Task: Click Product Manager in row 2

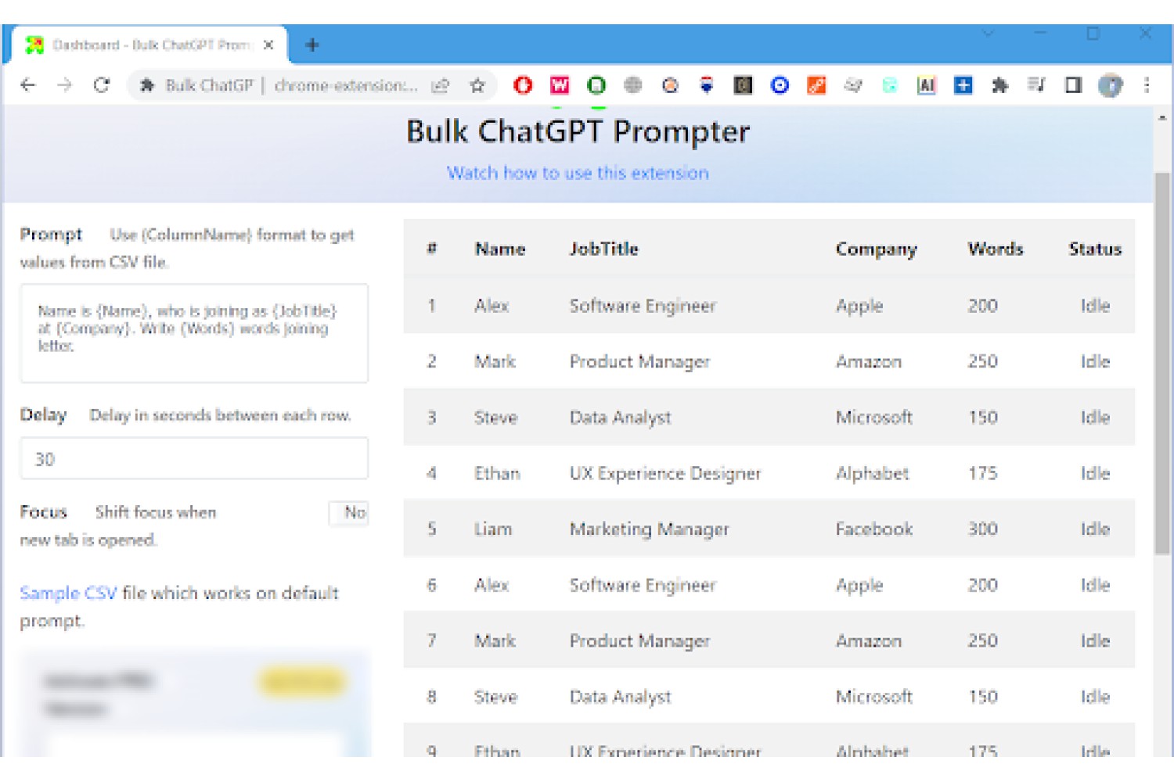Action: [x=639, y=362]
